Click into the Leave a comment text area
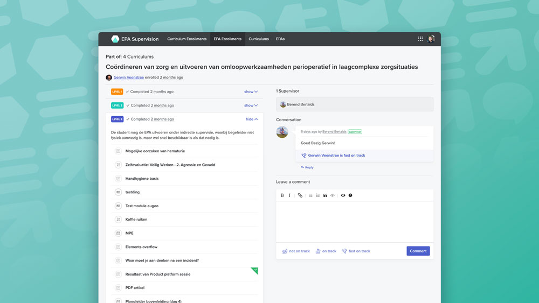 (355, 222)
